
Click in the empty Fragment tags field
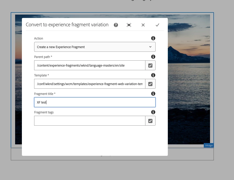[90, 121]
